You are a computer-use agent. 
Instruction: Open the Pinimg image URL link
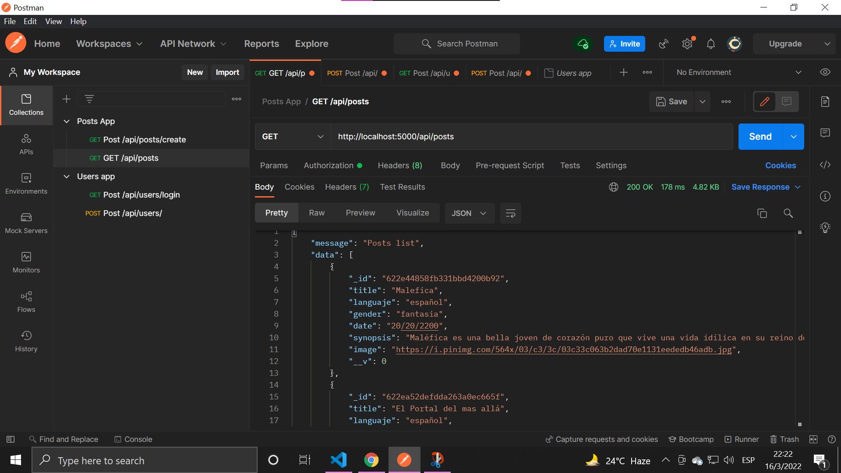[x=563, y=349]
